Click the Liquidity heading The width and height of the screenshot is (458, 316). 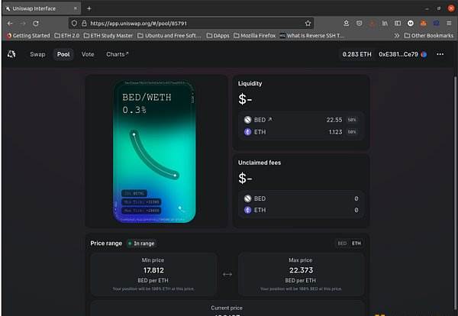[250, 83]
